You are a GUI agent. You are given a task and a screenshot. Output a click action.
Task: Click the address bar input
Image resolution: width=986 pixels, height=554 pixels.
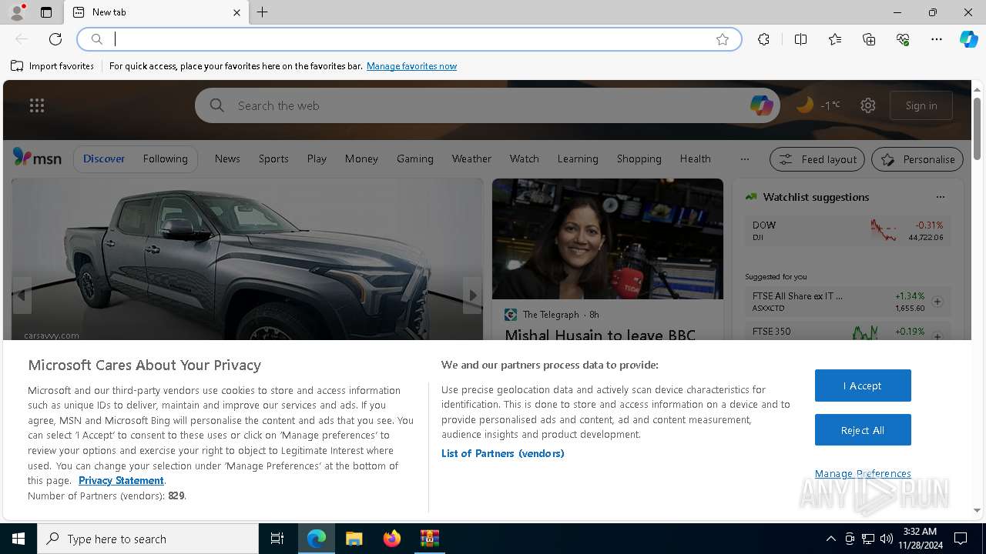click(408, 39)
